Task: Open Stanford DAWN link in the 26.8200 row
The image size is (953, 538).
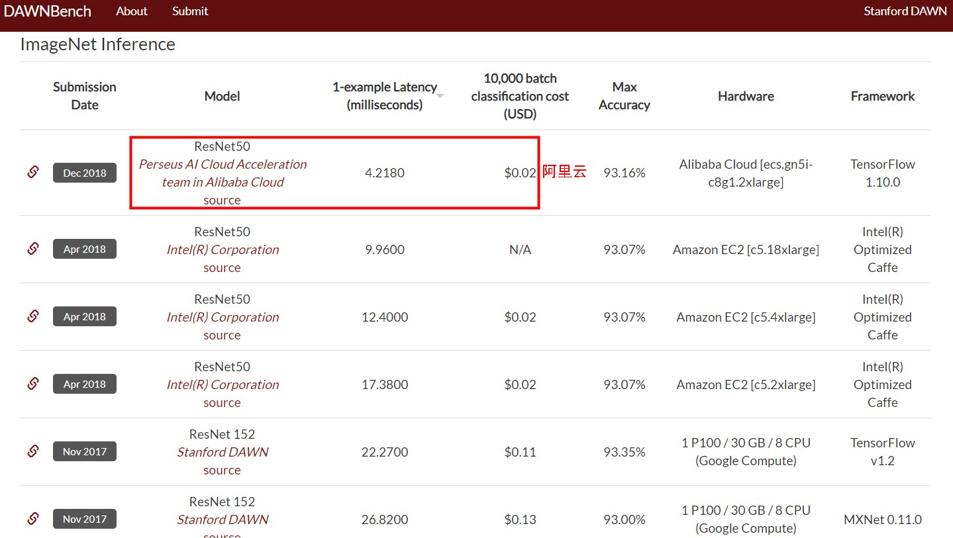Action: coord(223,519)
